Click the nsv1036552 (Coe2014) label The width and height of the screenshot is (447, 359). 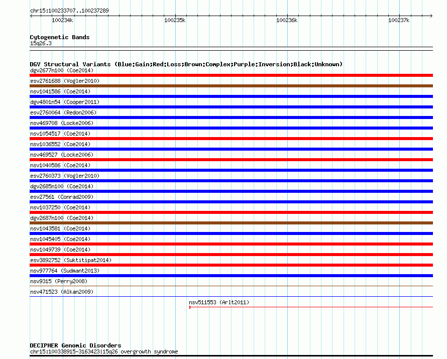pos(60,144)
